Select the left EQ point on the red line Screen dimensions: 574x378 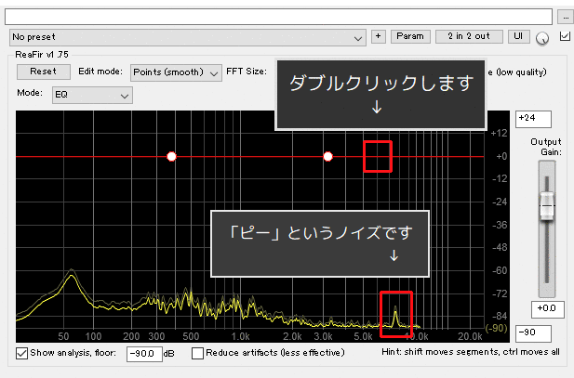171,156
